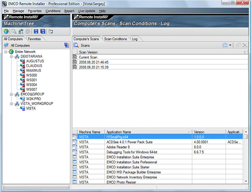The height and width of the screenshot is (192, 251).
Task: Click the scan list view options icon
Action: (225, 45)
